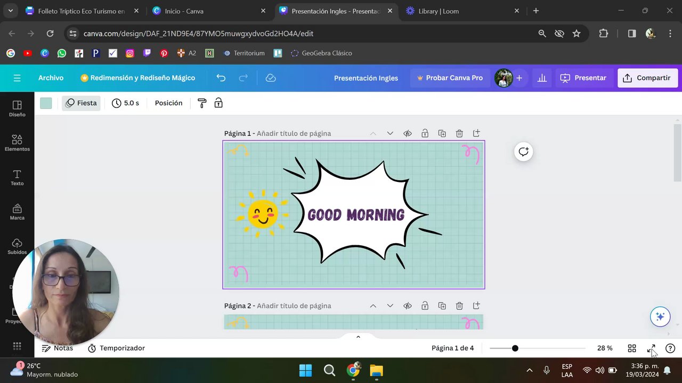Open the Texto panel
The width and height of the screenshot is (682, 383).
point(17,178)
